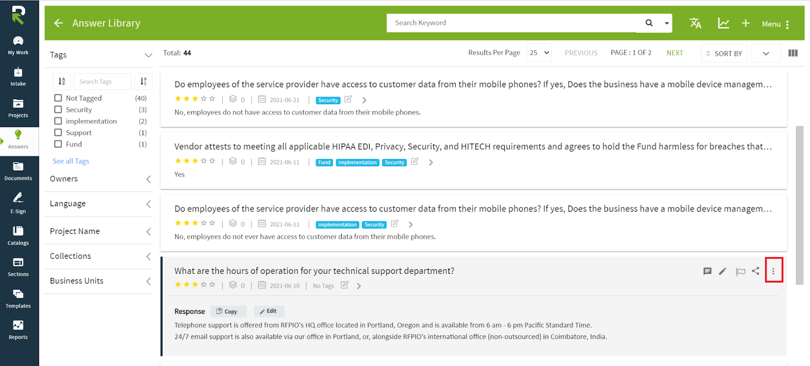This screenshot has height=366, width=810.
Task: Expand the Business Units filter
Action: click(148, 281)
